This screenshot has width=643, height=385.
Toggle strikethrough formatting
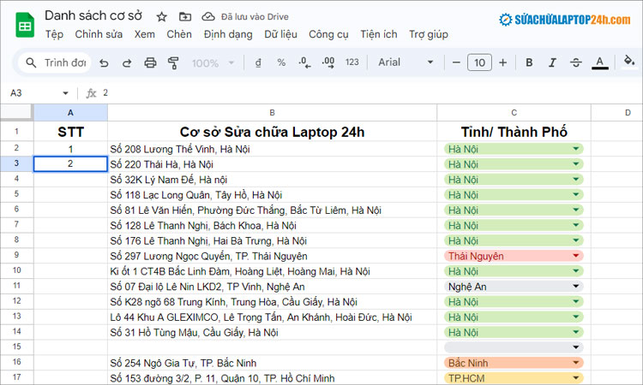pos(575,62)
